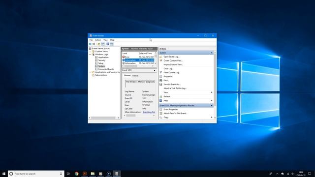
Task: Collapse the System actions section
Action: click(212, 53)
